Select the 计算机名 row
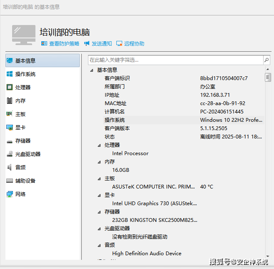Viewport: 274px width, 269px height. pos(184,111)
